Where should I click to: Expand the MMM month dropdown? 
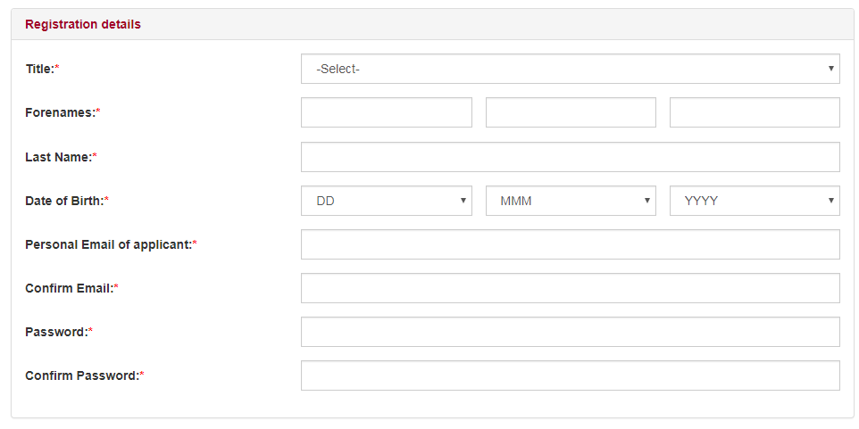tap(571, 201)
